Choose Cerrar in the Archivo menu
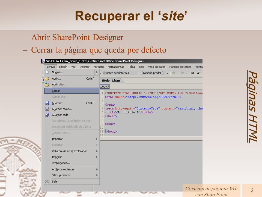Screen dimensions: 262x197 tap(72, 91)
